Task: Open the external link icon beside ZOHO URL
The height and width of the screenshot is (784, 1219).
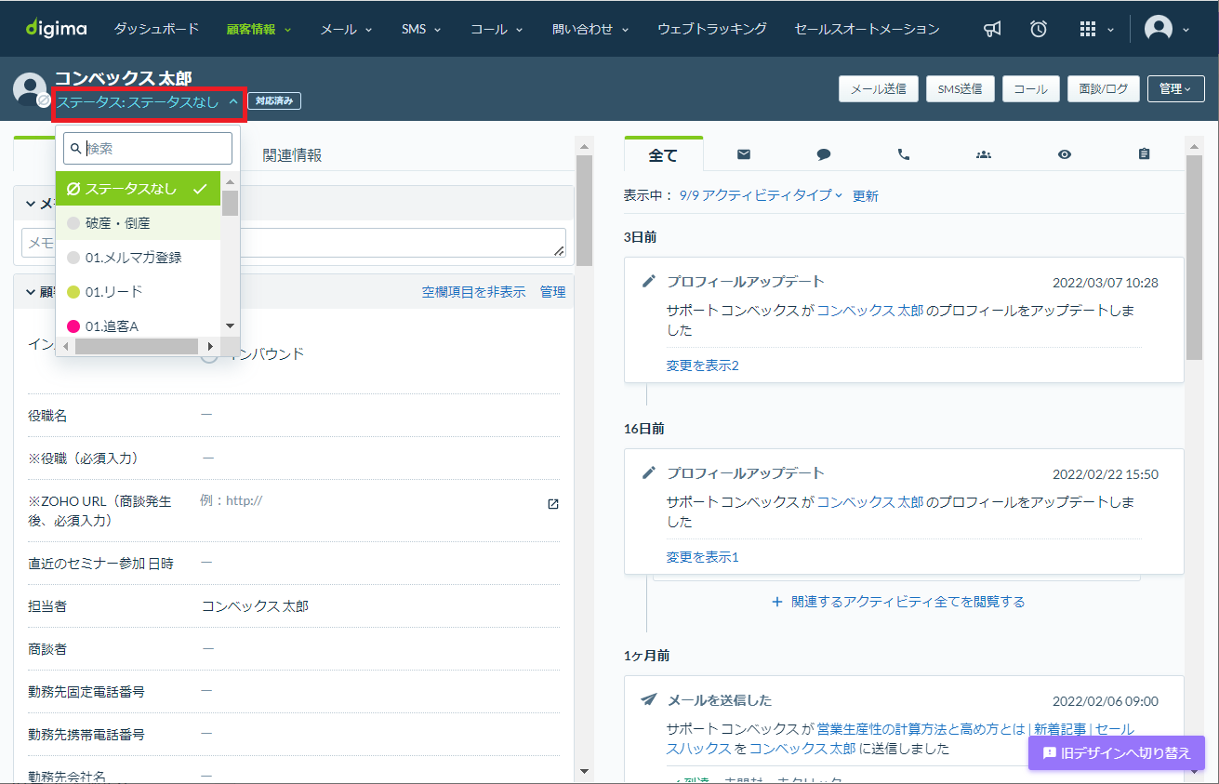Action: click(x=553, y=504)
